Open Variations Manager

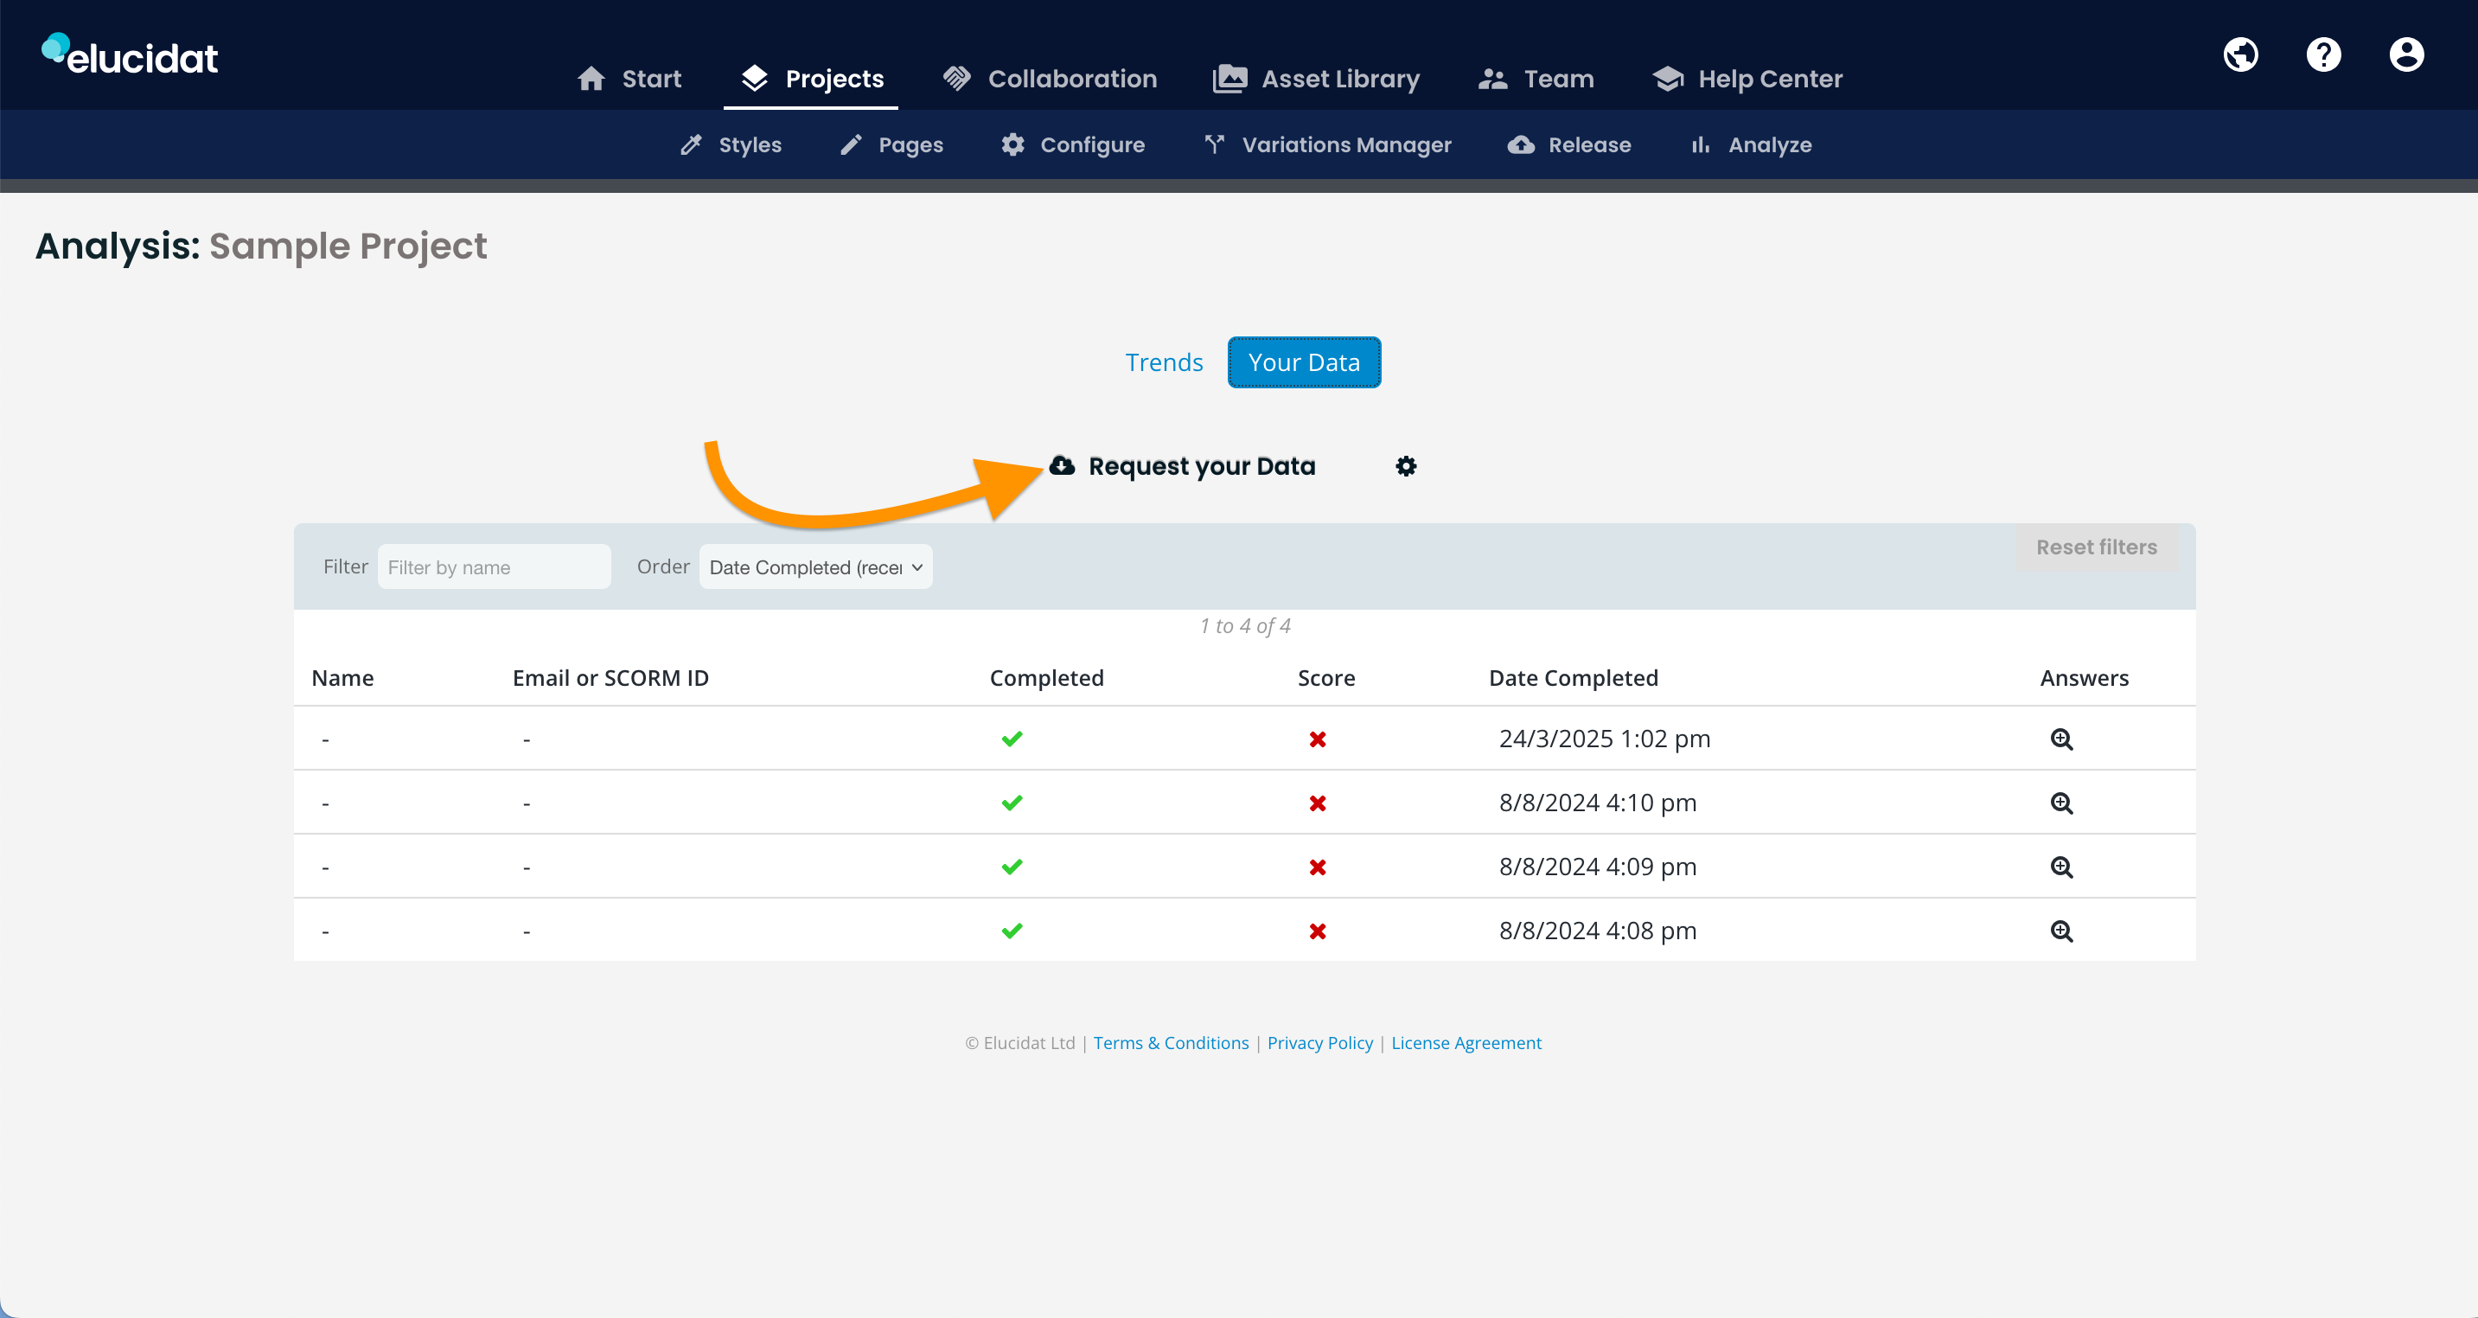pos(1327,145)
